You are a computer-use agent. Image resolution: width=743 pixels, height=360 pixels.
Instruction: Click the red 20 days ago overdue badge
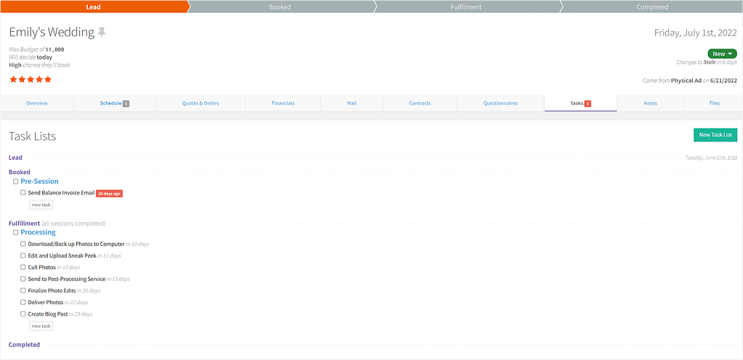(110, 194)
